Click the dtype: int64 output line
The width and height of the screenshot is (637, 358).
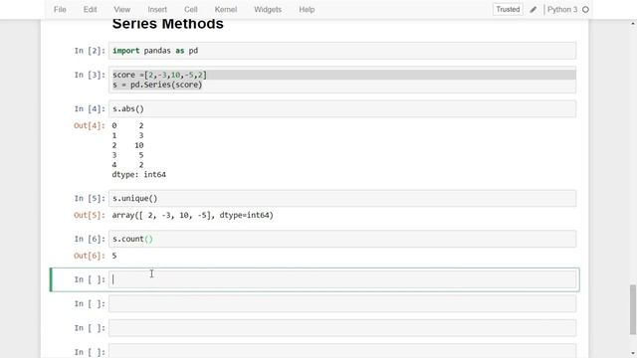(139, 175)
